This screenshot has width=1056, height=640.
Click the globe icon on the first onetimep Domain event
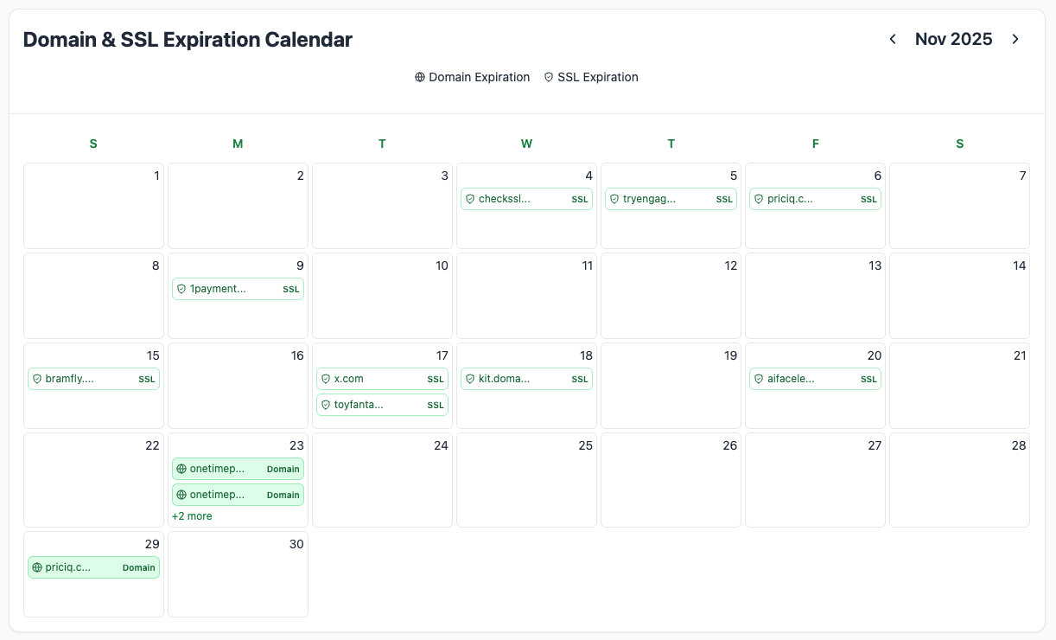pyautogui.click(x=181, y=469)
